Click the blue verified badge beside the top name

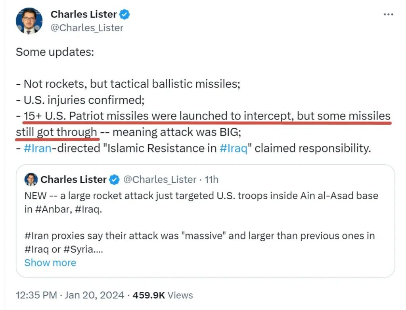click(125, 15)
